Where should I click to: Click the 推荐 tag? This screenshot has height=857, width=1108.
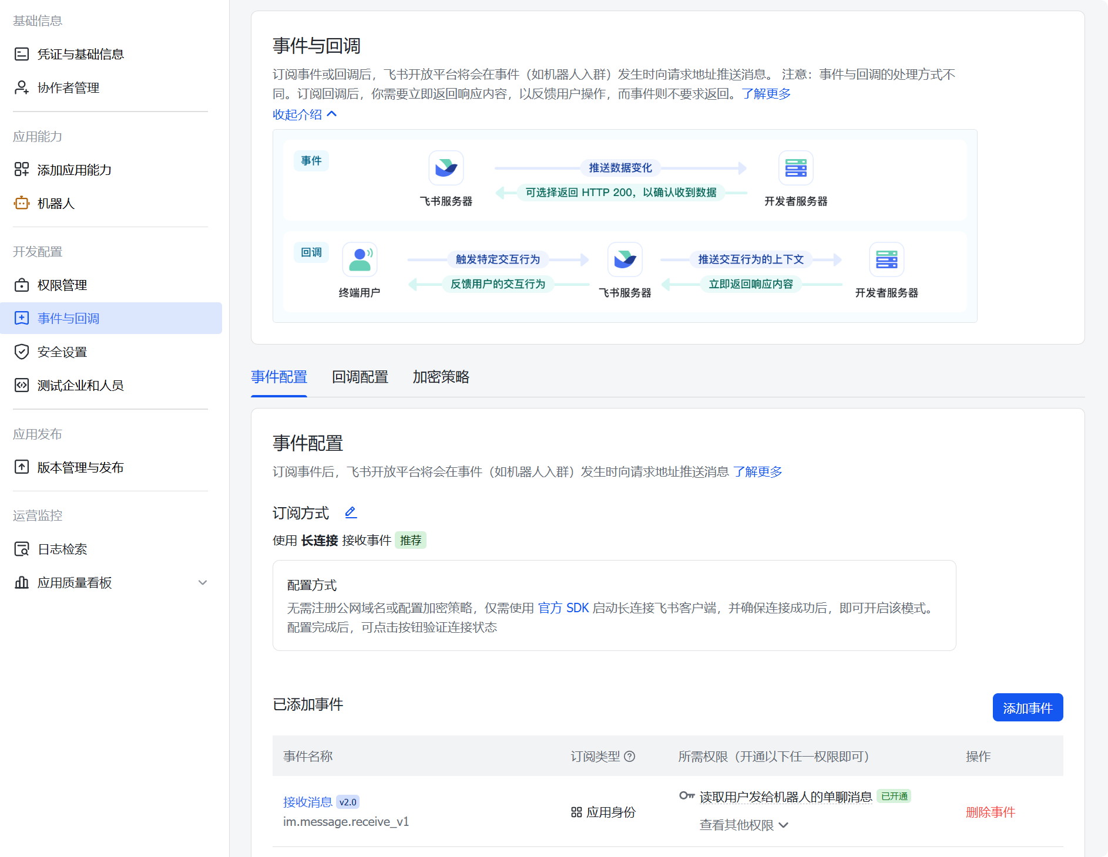tap(411, 540)
